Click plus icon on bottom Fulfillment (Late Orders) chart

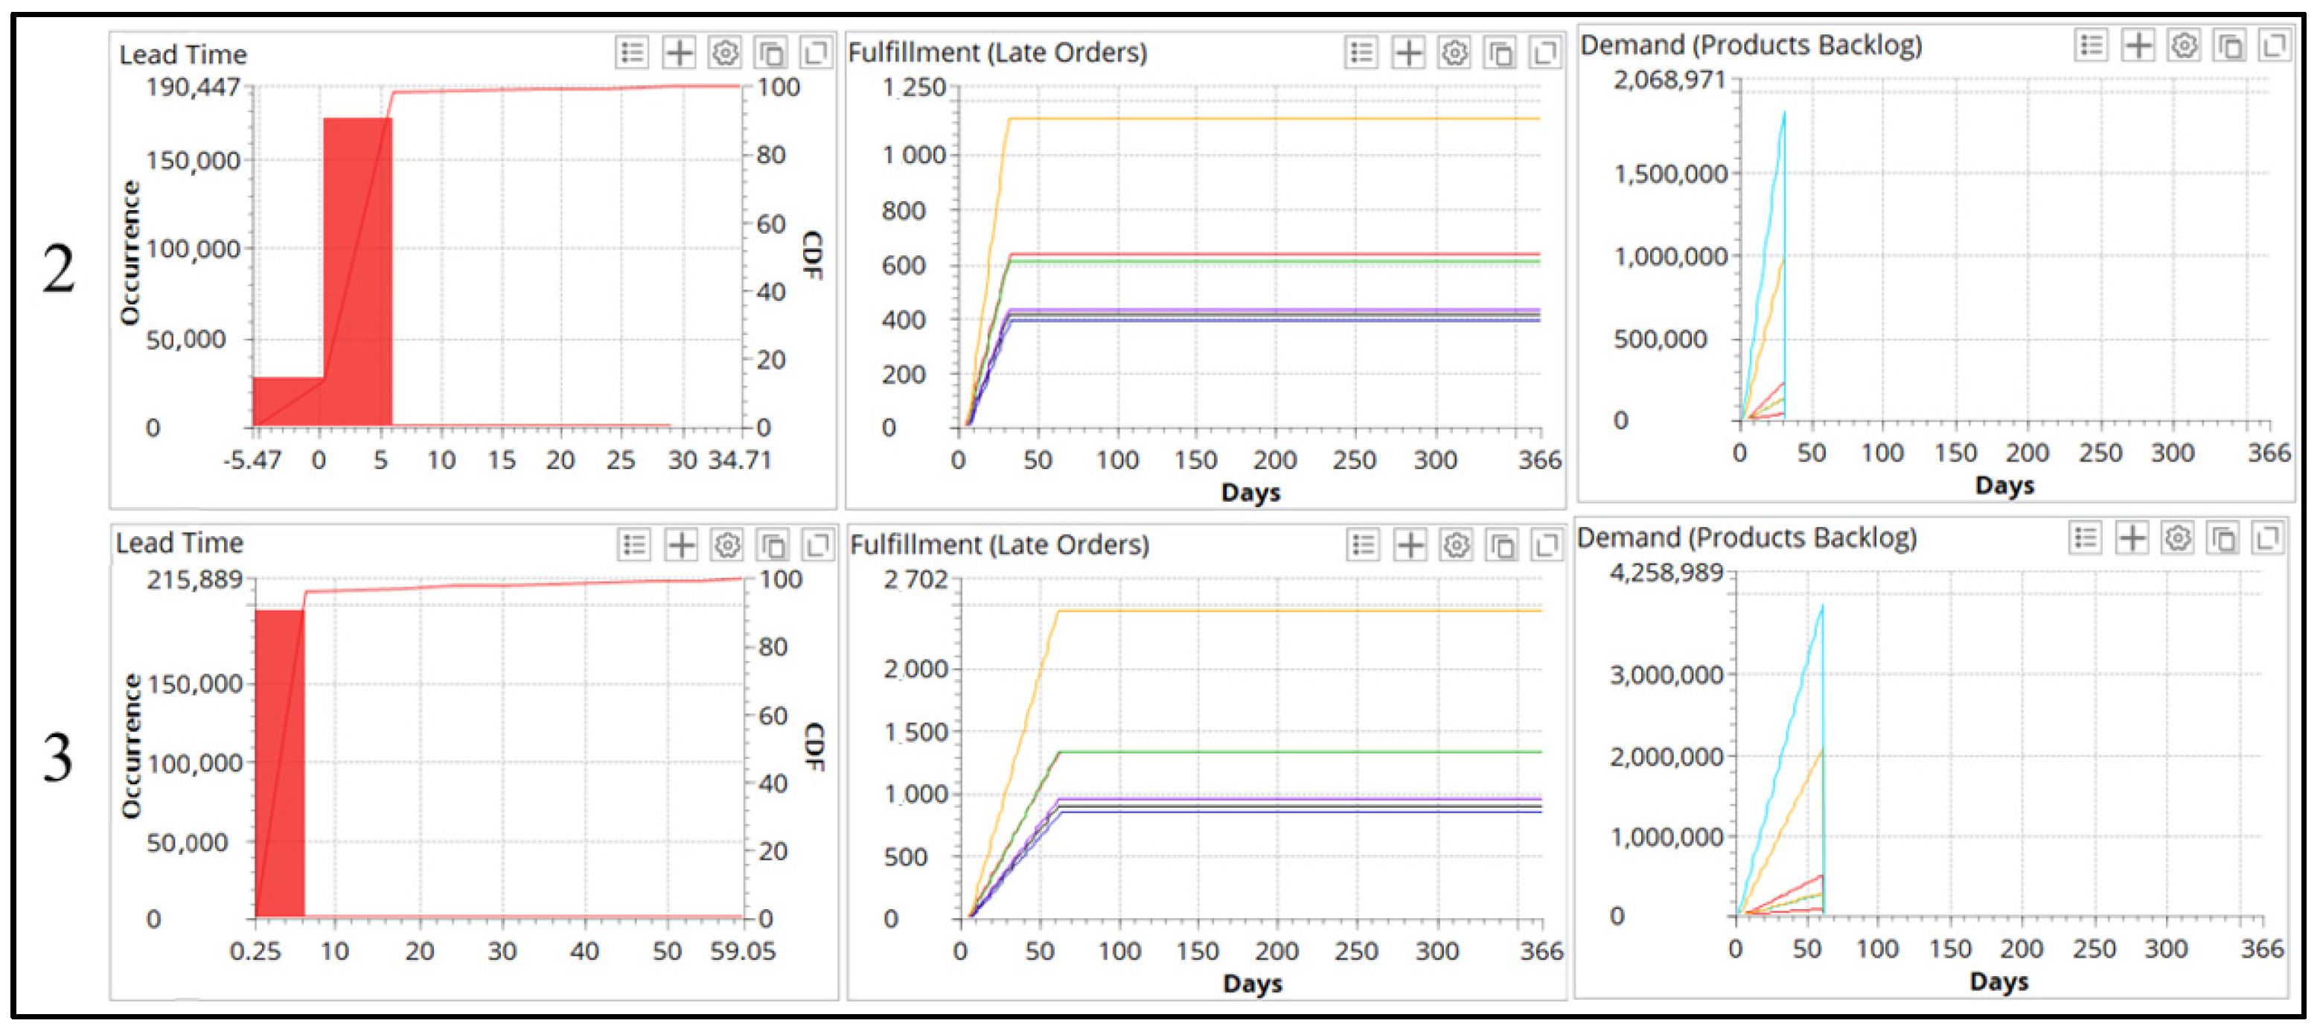click(1410, 544)
